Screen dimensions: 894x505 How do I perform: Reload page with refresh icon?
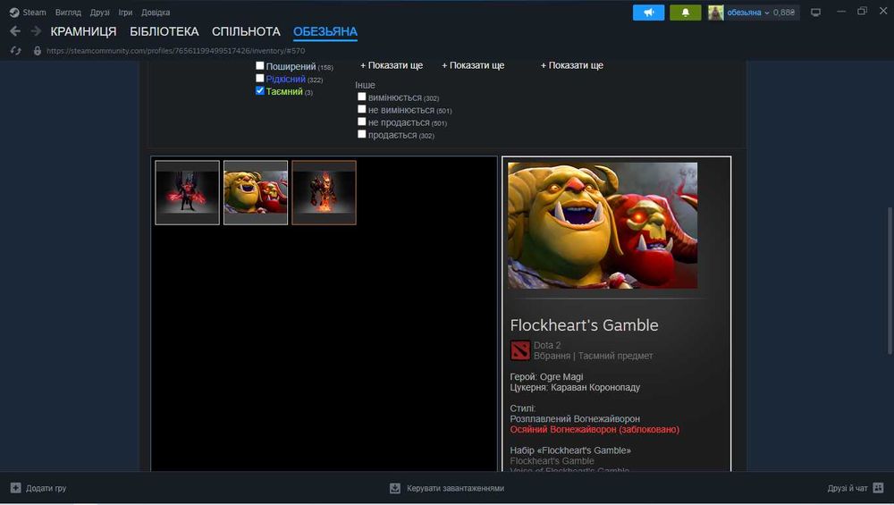coord(16,51)
